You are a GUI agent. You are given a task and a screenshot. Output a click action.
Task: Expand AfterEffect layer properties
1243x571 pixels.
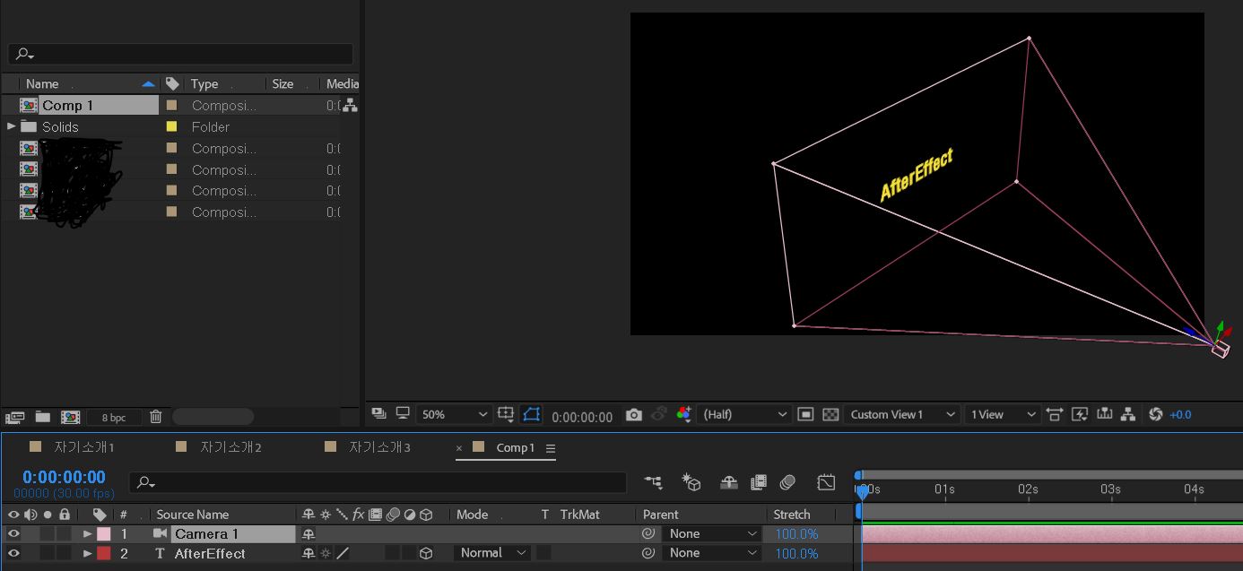[x=88, y=553]
